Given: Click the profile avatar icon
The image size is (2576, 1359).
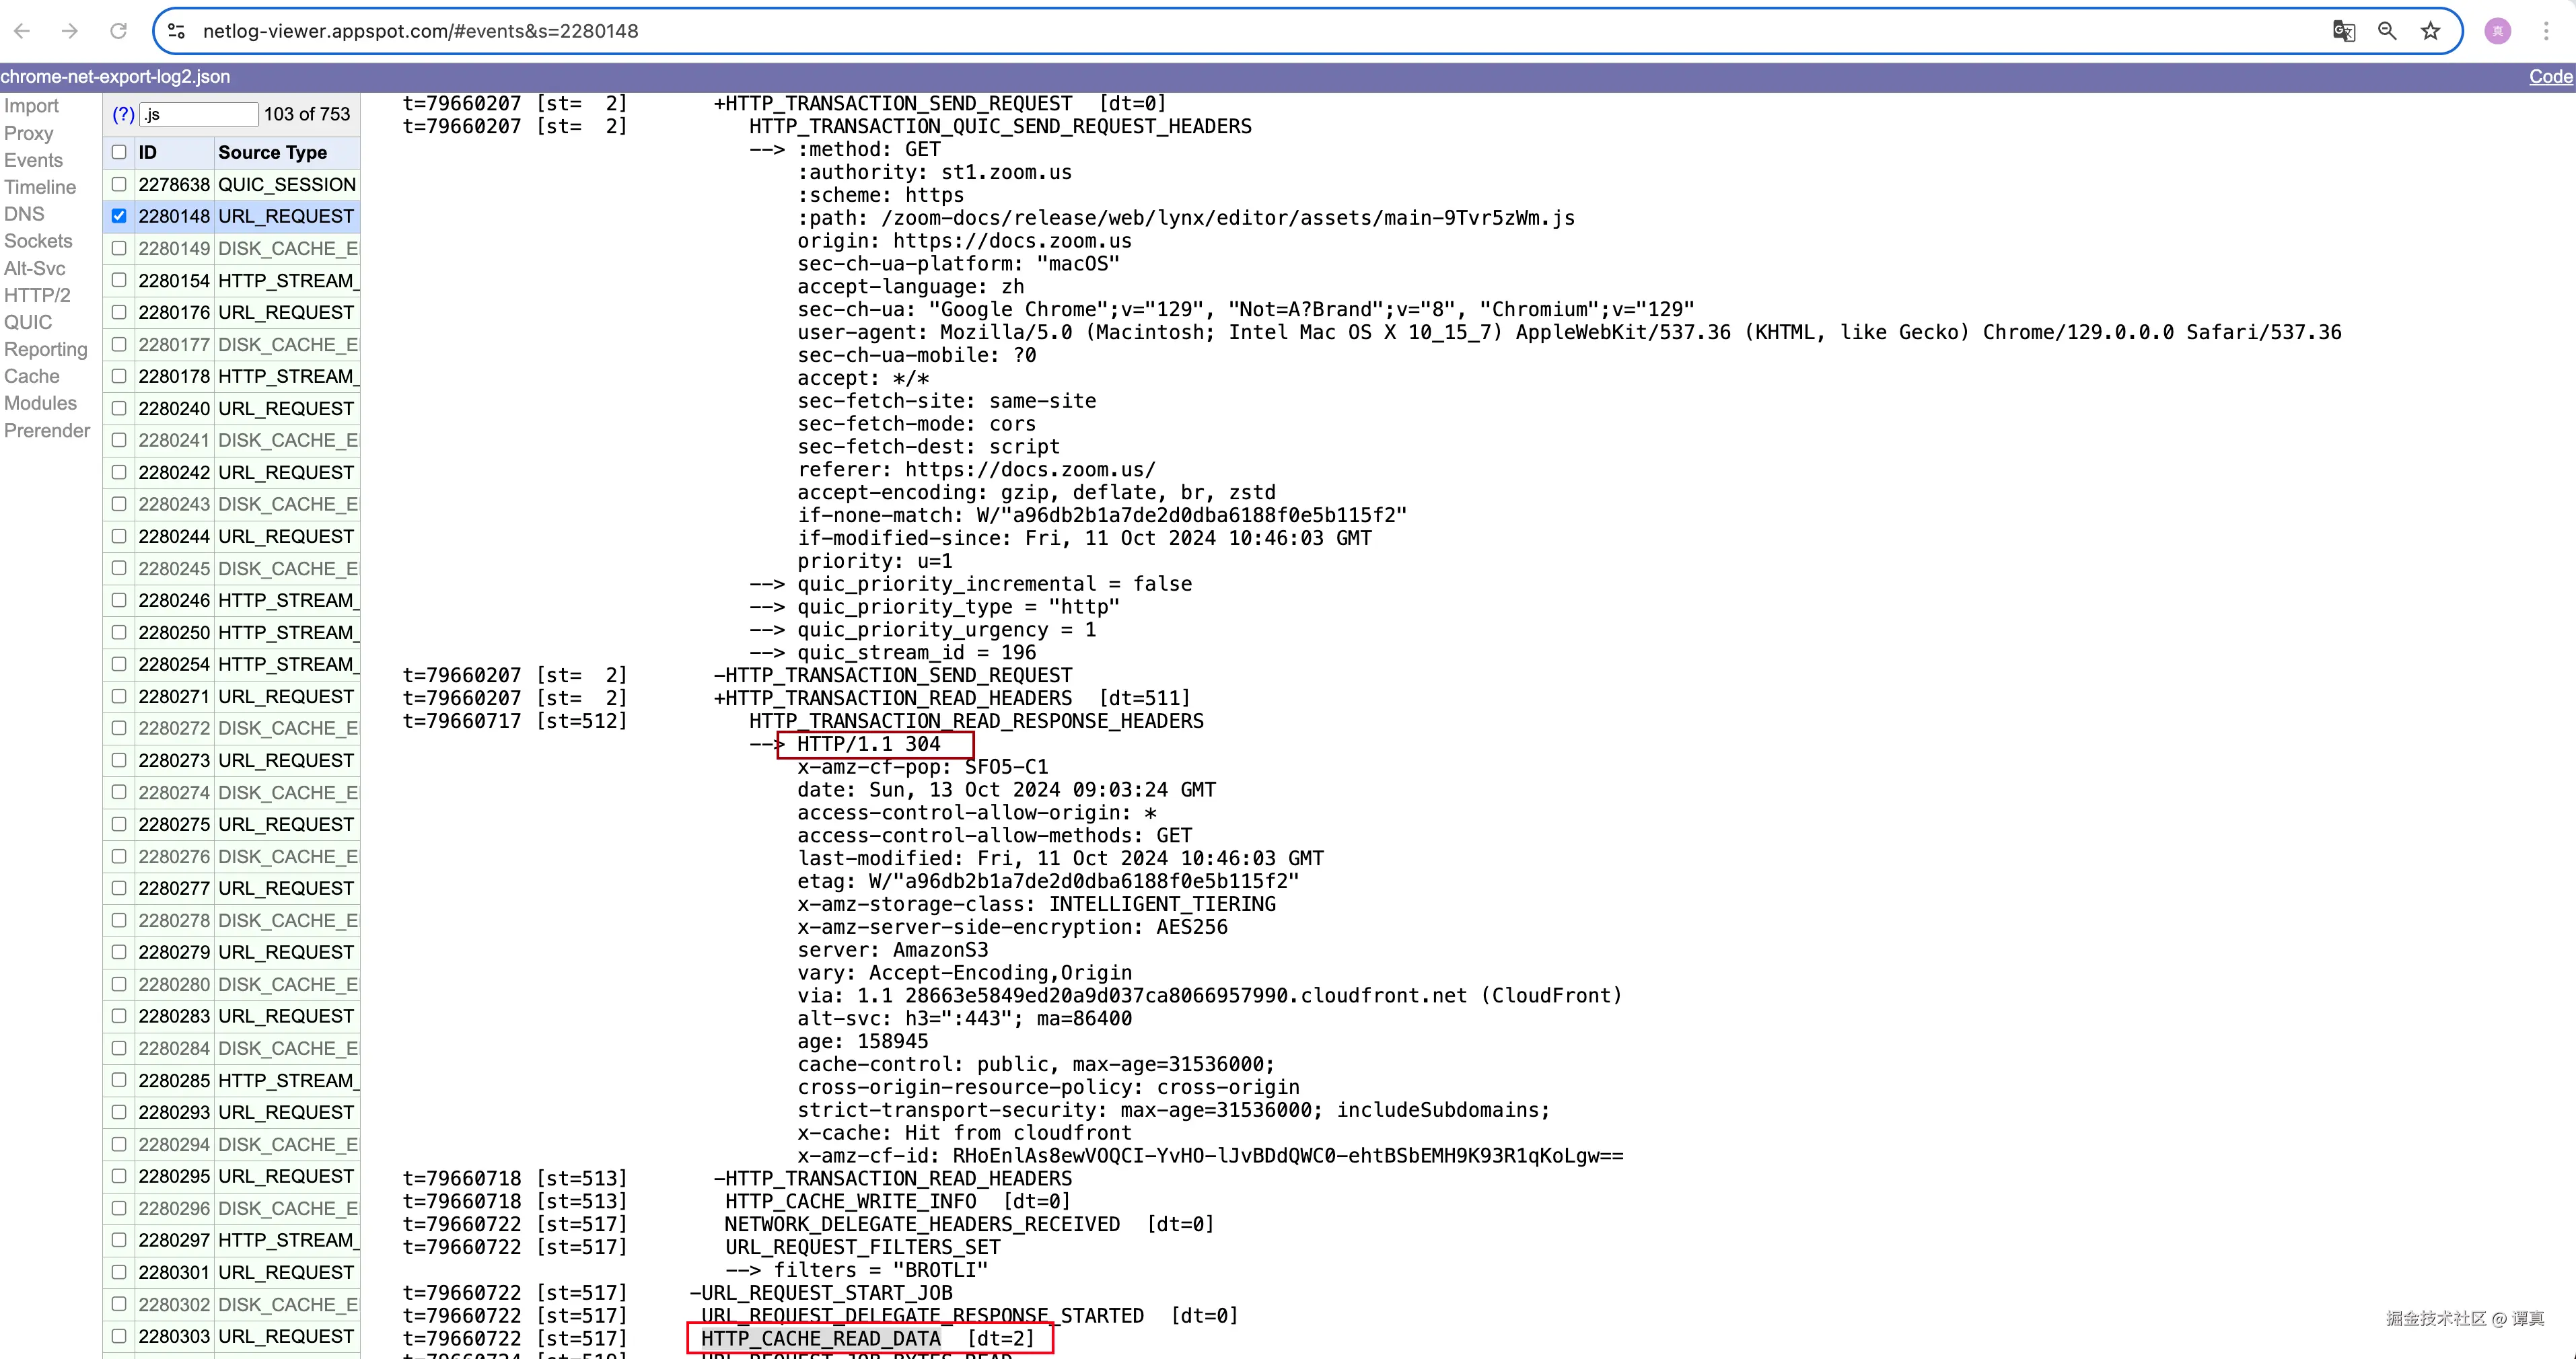Looking at the screenshot, I should 2497,31.
